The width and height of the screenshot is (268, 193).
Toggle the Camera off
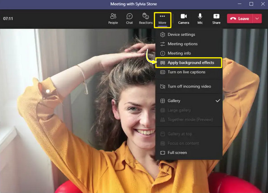[x=184, y=18]
